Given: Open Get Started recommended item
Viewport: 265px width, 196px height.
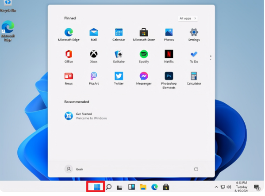Looking at the screenshot, I should click(85, 116).
